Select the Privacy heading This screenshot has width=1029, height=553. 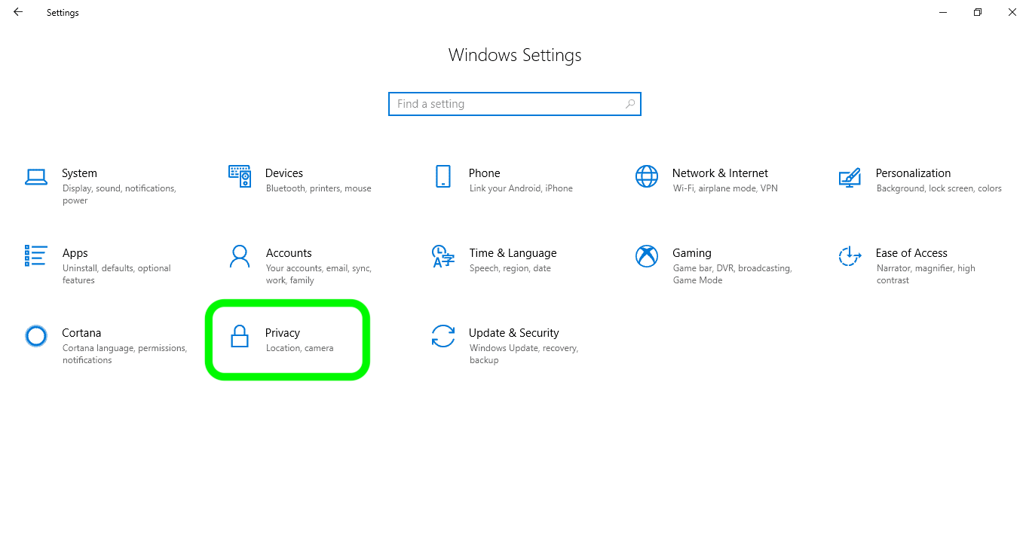[283, 333]
